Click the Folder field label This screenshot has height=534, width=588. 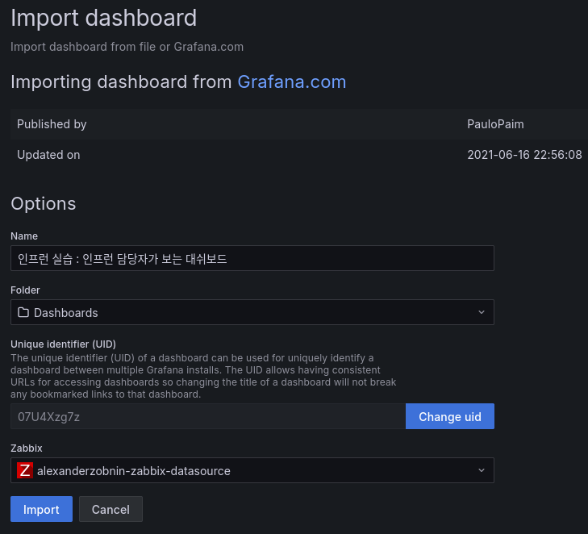[x=25, y=290]
